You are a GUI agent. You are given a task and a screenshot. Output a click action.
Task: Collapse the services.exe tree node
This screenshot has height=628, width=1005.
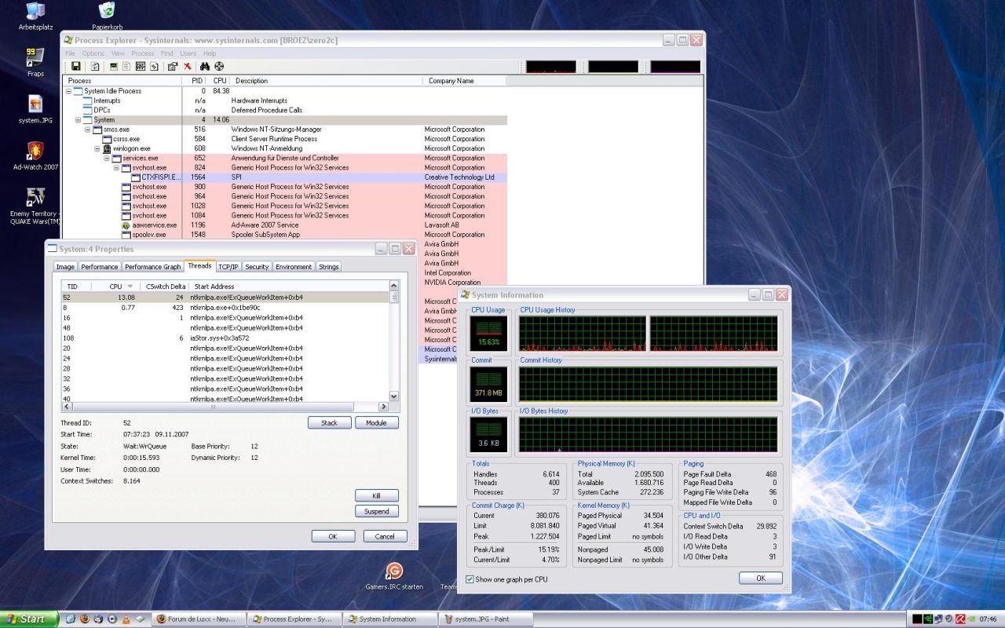click(107, 158)
